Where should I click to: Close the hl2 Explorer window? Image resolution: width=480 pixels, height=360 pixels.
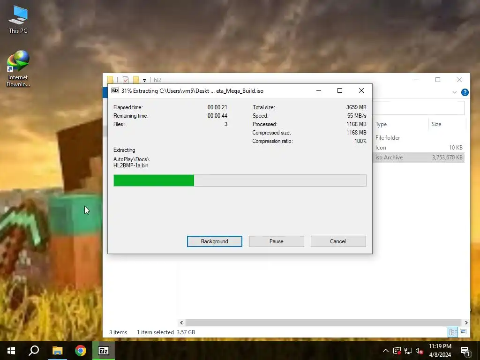tap(459, 80)
